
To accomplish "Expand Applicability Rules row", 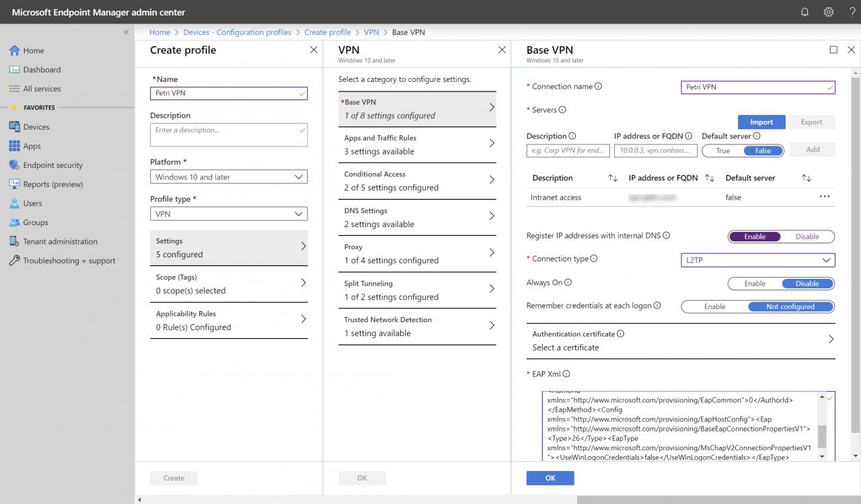I will [229, 320].
